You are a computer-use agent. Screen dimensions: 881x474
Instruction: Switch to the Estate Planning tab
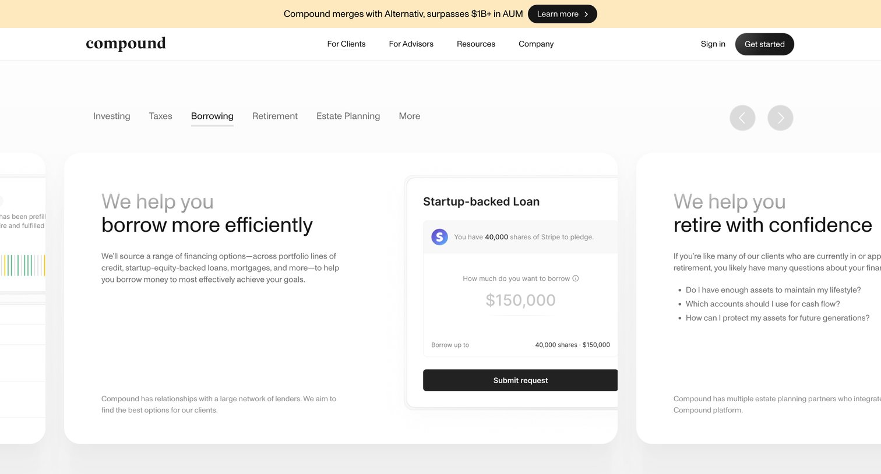348,116
